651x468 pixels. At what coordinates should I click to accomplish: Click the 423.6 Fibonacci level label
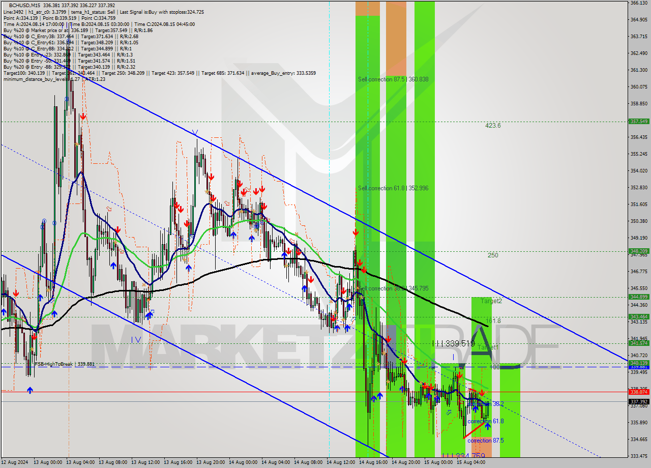pos(493,126)
